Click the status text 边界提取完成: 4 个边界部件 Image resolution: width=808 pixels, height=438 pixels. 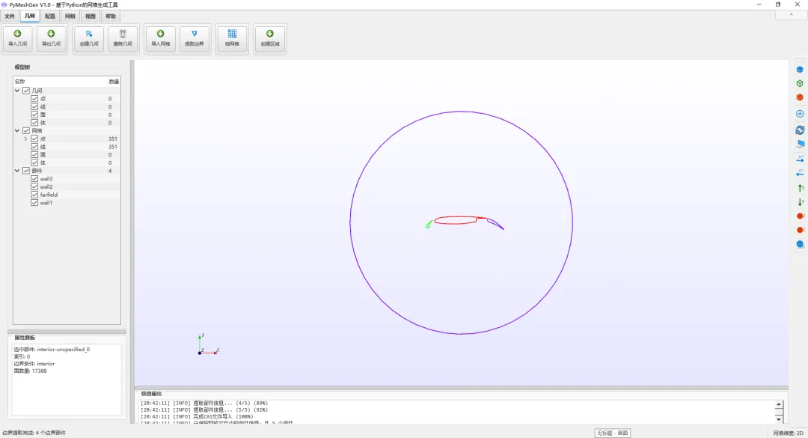[x=34, y=433]
